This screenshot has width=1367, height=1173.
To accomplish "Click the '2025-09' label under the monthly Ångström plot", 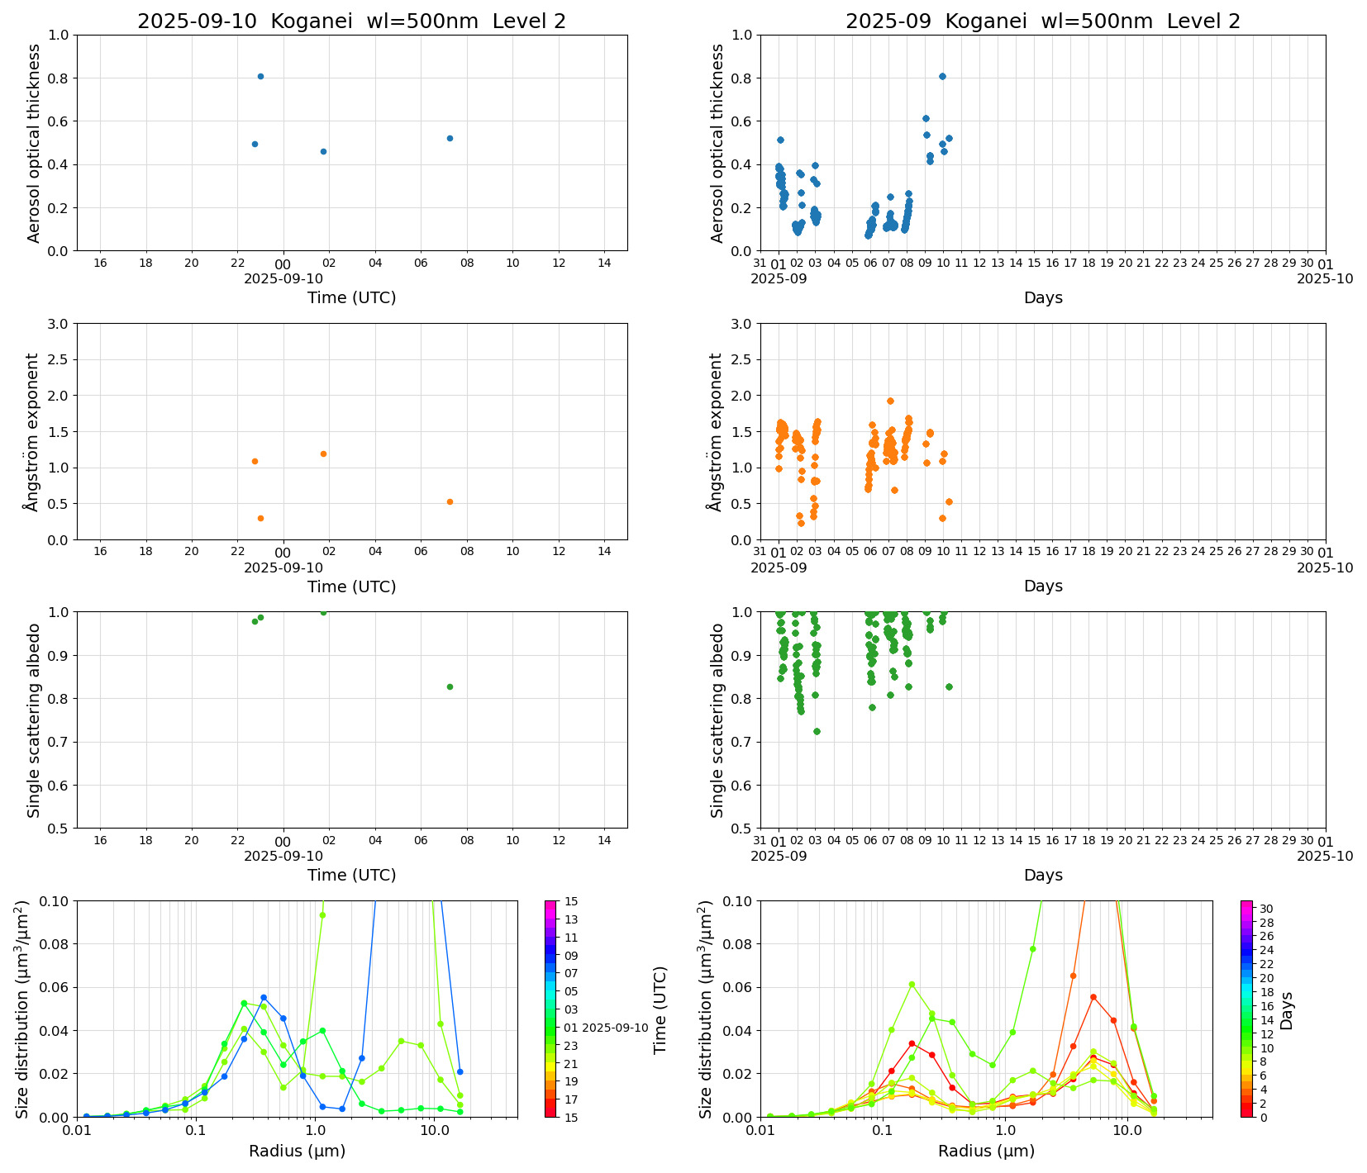I will (x=779, y=568).
